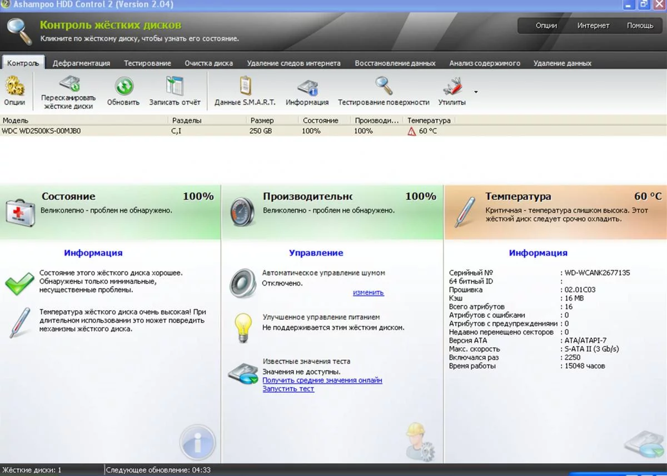Sort by the Состояние column header
The height and width of the screenshot is (476, 667).
pyautogui.click(x=325, y=120)
